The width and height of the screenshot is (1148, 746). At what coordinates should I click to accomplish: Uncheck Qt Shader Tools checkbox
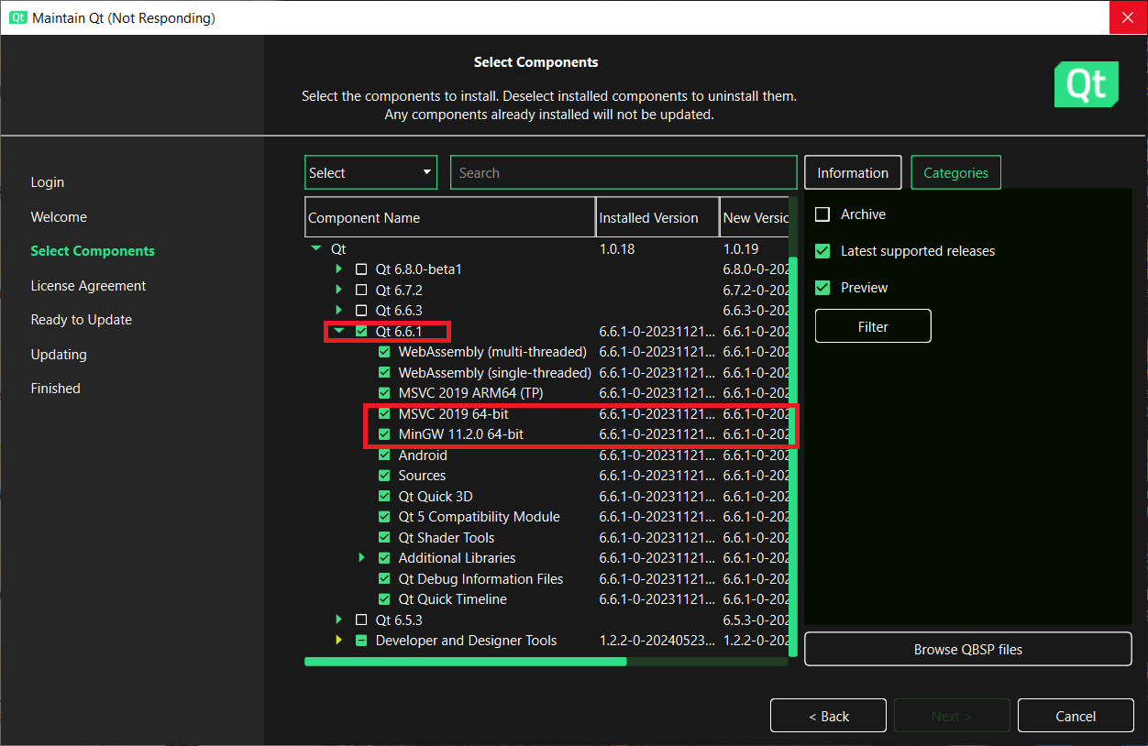[384, 538]
